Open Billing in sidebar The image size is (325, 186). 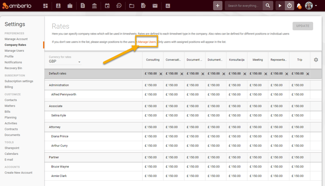pyautogui.click(x=9, y=87)
